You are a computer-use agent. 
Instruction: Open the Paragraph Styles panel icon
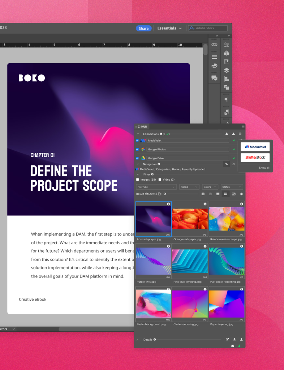[227, 100]
